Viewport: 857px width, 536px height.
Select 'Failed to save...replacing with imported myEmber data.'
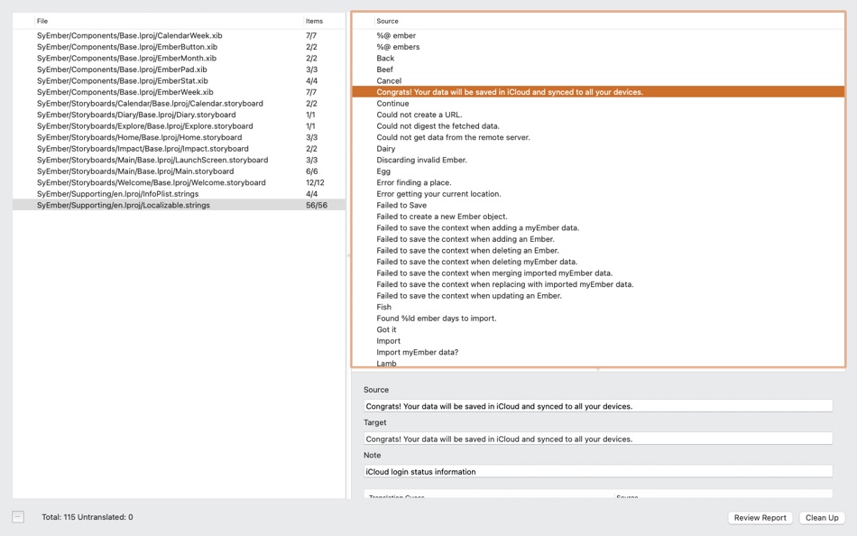tap(598, 284)
